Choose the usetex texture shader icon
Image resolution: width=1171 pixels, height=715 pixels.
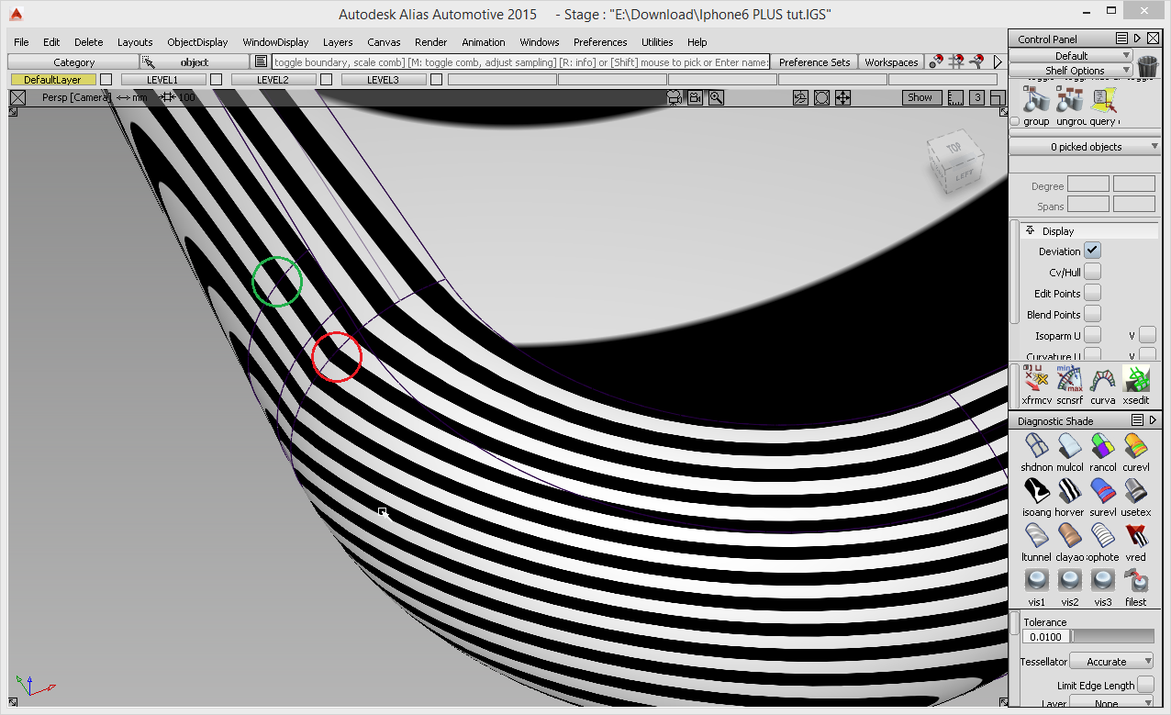[1136, 491]
